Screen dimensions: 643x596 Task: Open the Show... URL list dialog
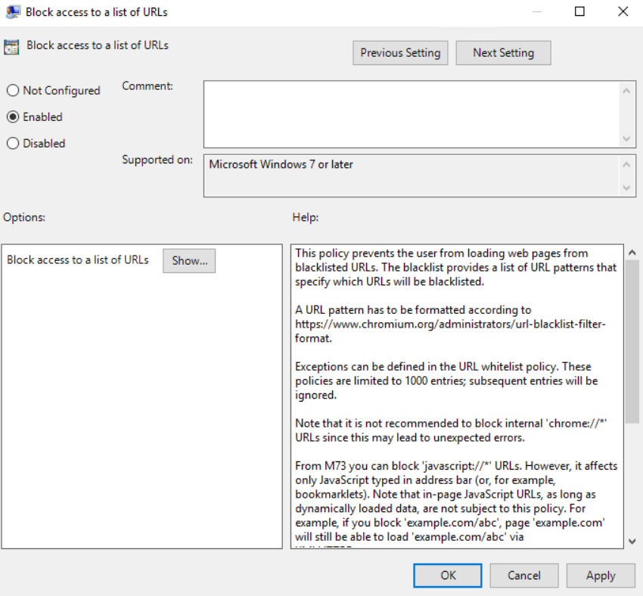[x=189, y=260]
